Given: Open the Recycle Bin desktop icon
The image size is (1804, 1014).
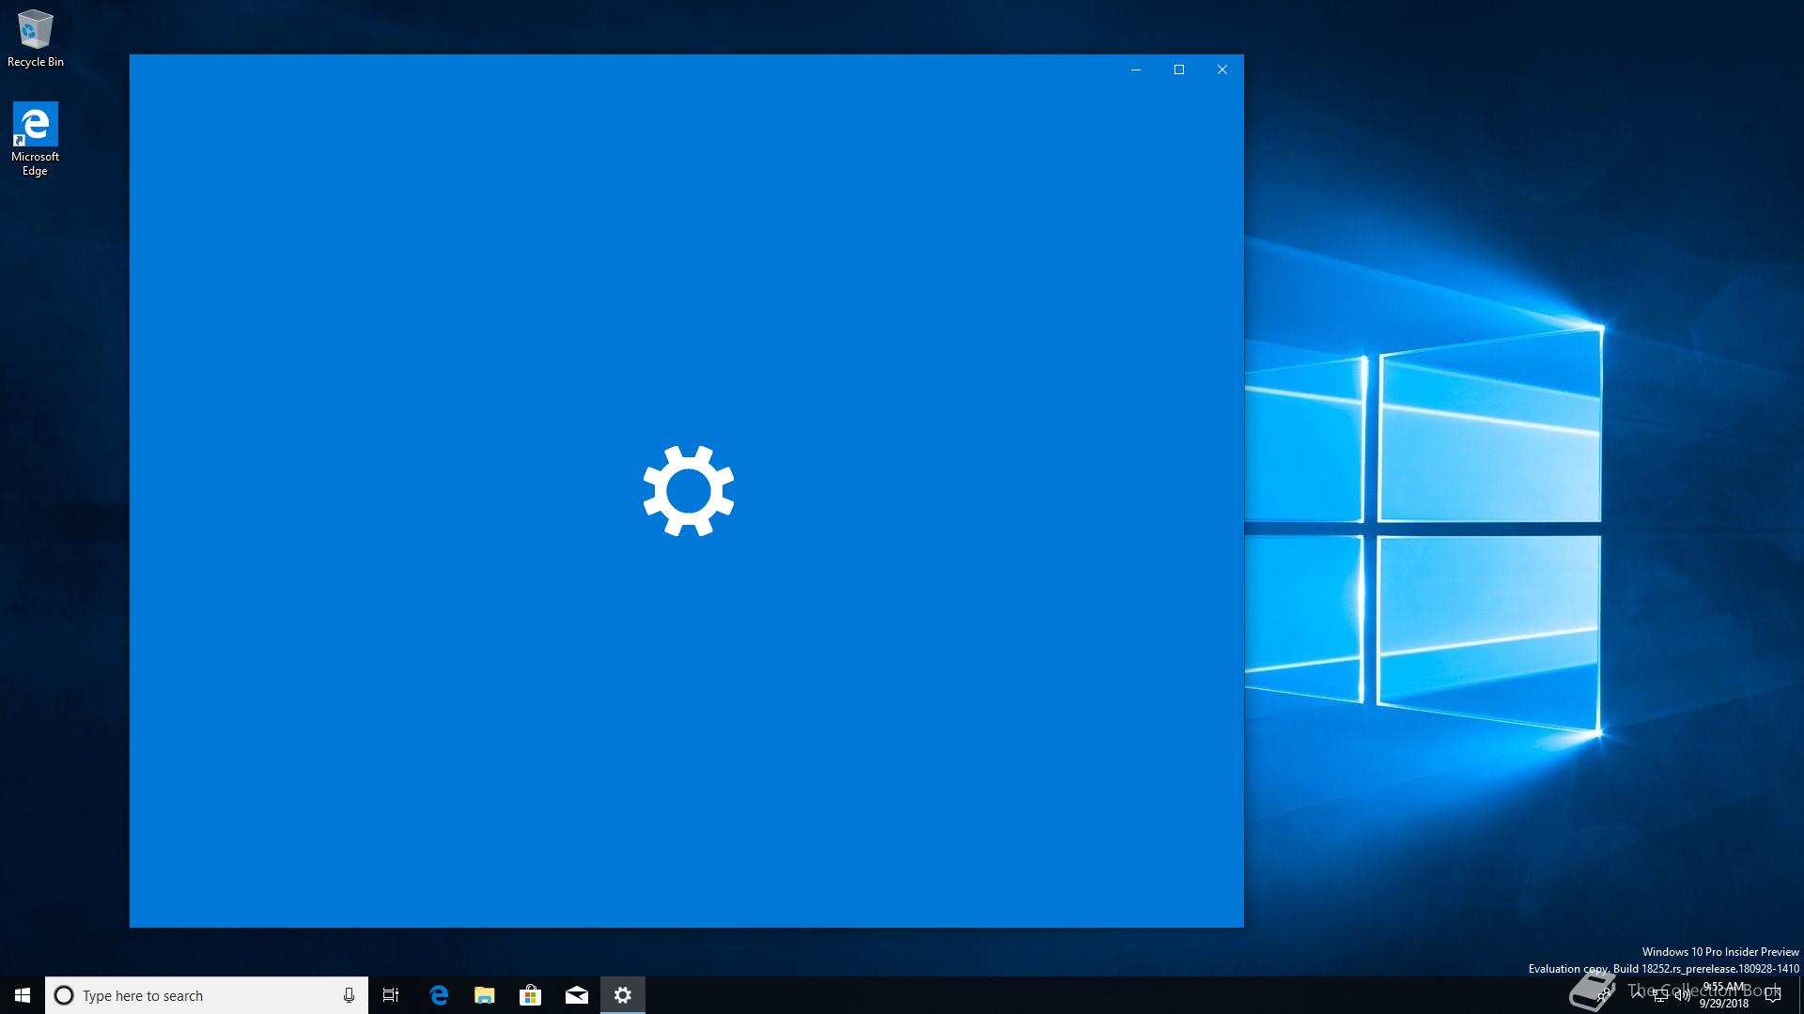Looking at the screenshot, I should [36, 39].
